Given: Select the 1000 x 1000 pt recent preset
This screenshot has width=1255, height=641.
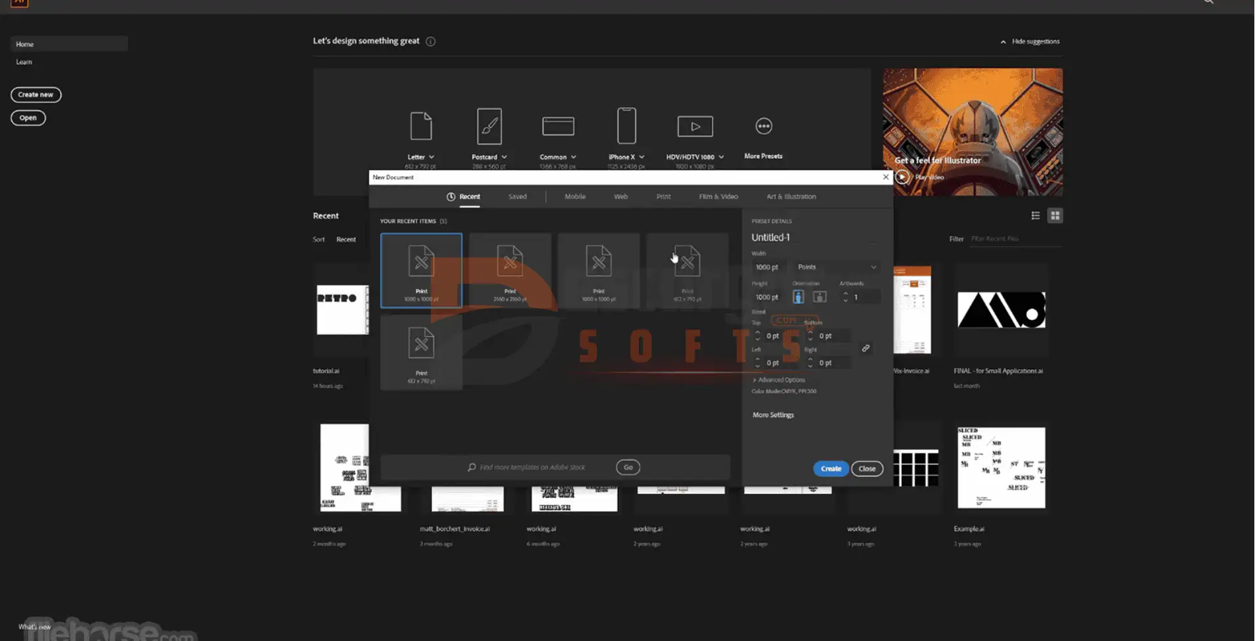Looking at the screenshot, I should coord(421,271).
